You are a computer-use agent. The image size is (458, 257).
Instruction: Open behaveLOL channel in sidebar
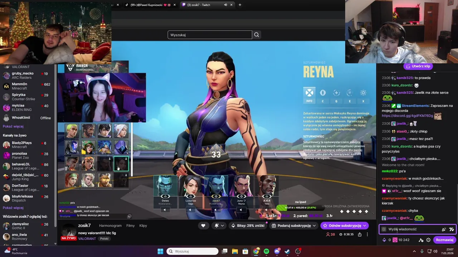pos(28,166)
